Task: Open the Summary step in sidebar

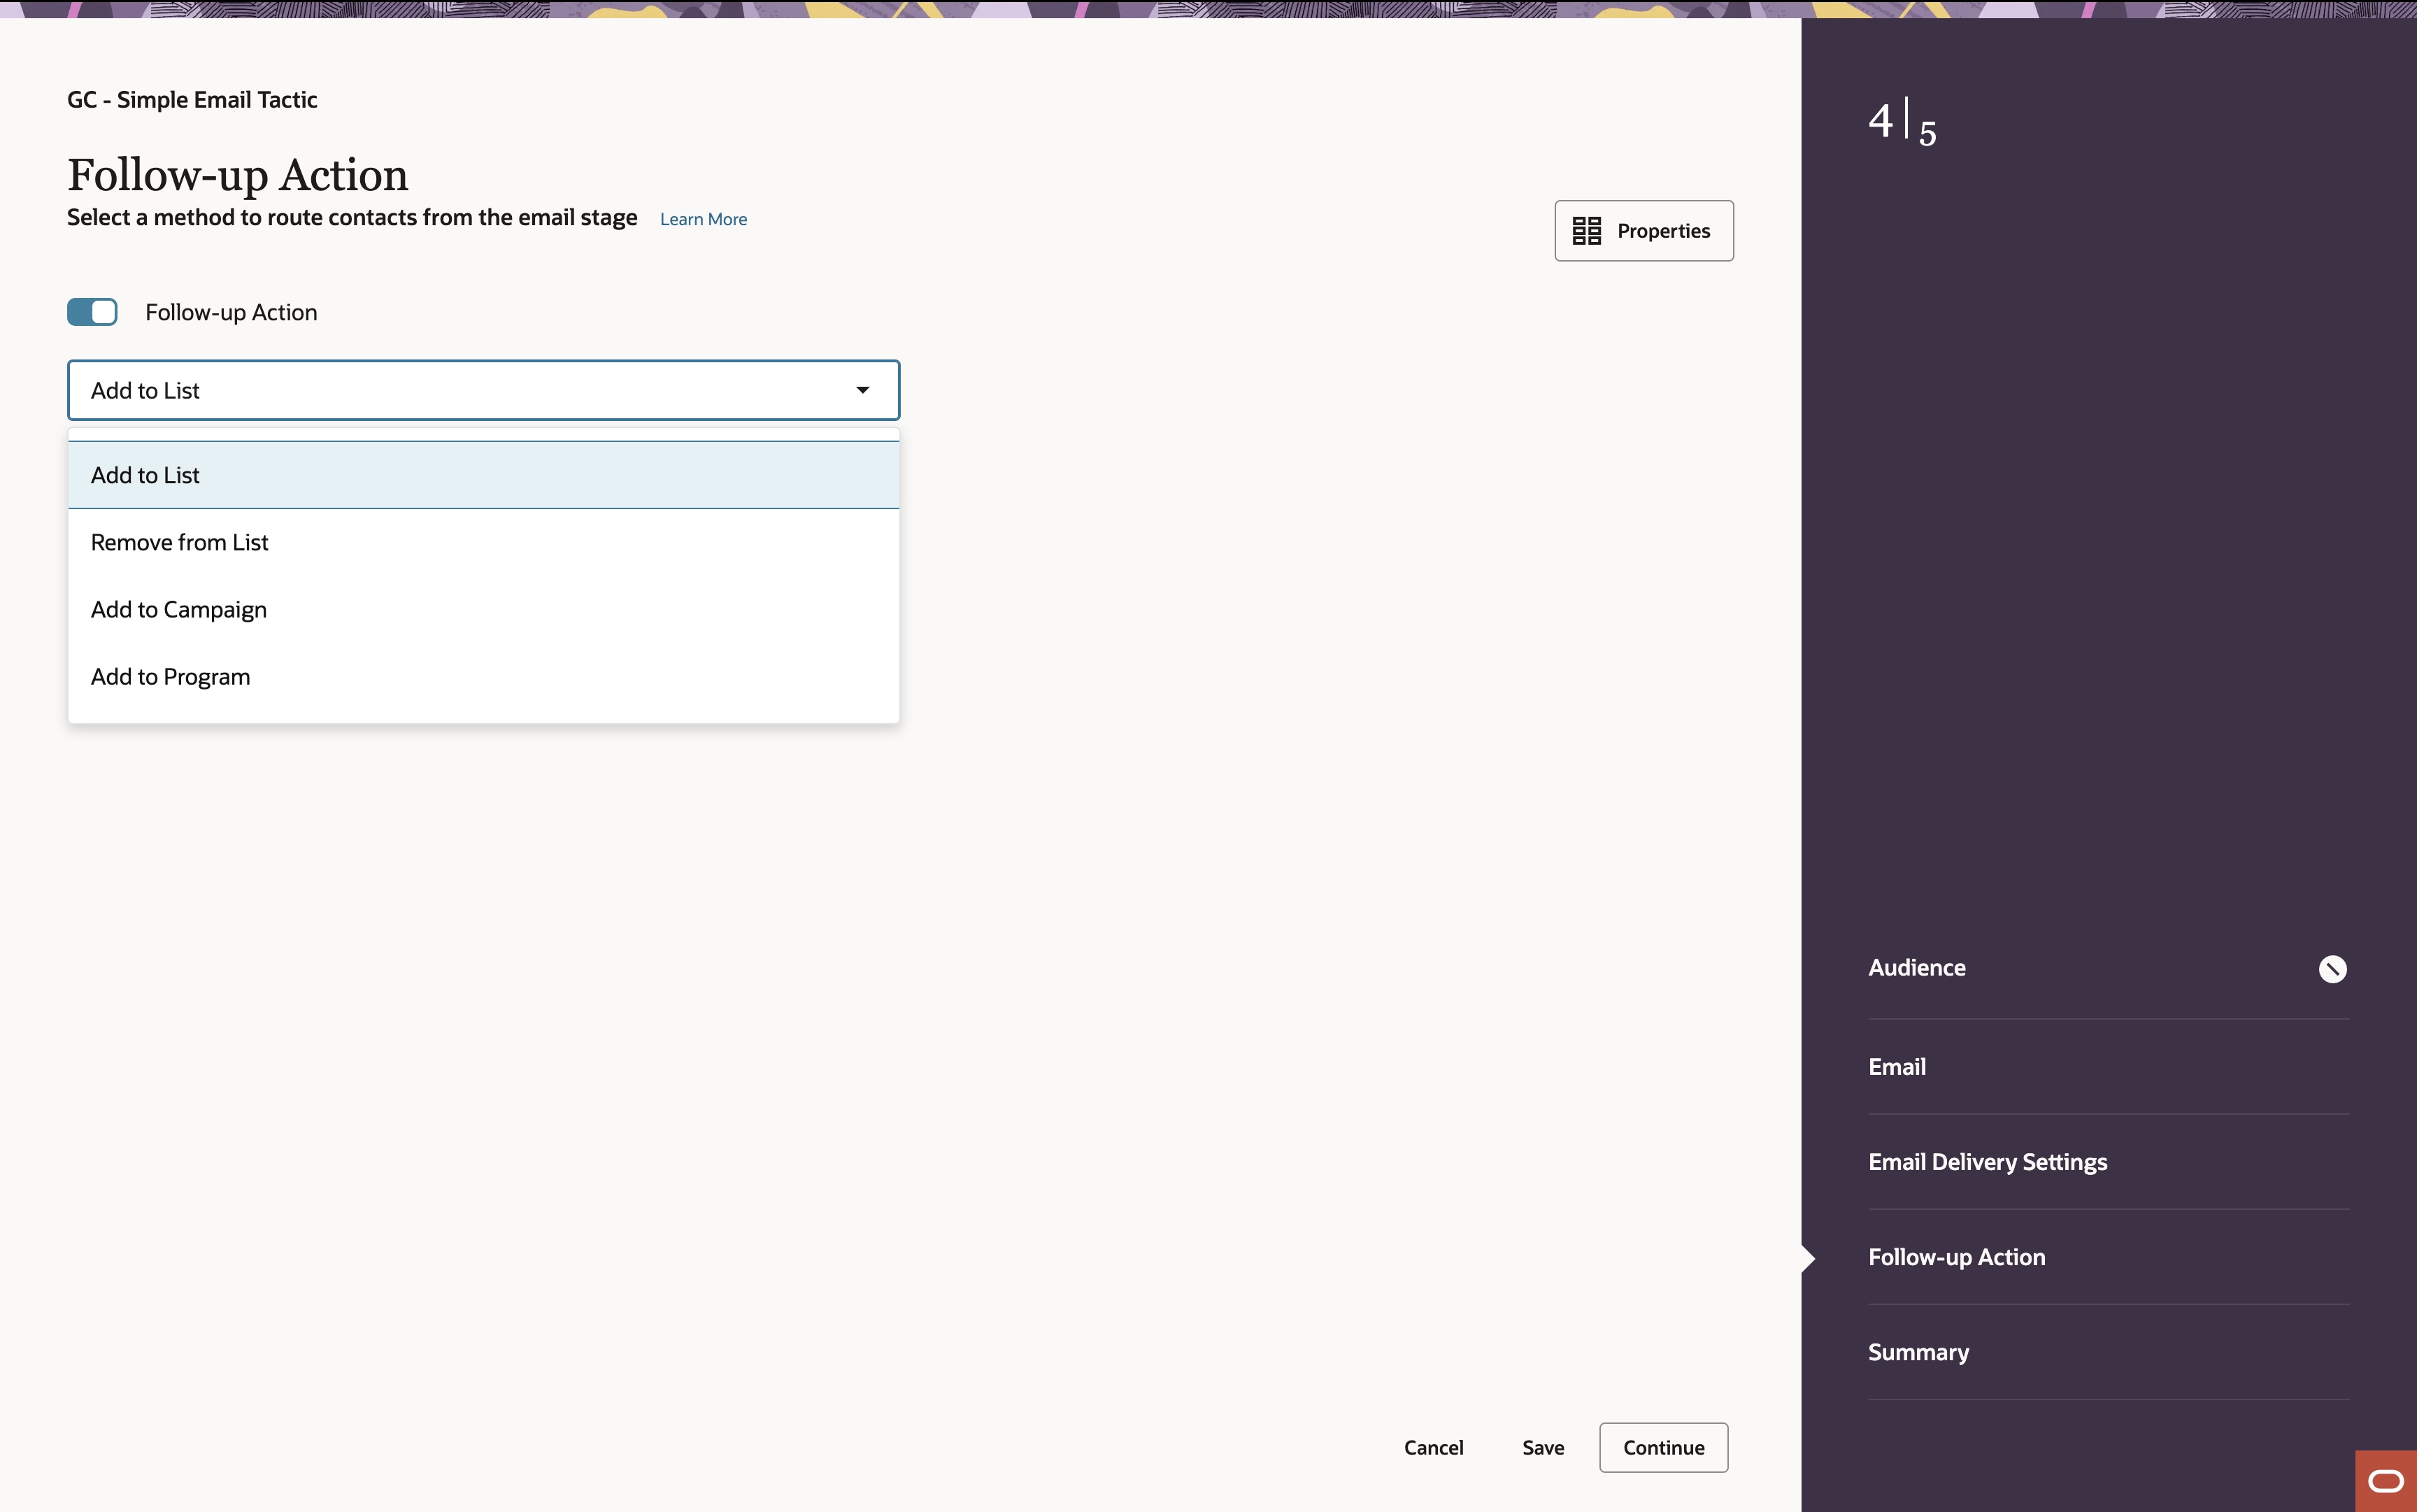Action: pyautogui.click(x=1918, y=1352)
